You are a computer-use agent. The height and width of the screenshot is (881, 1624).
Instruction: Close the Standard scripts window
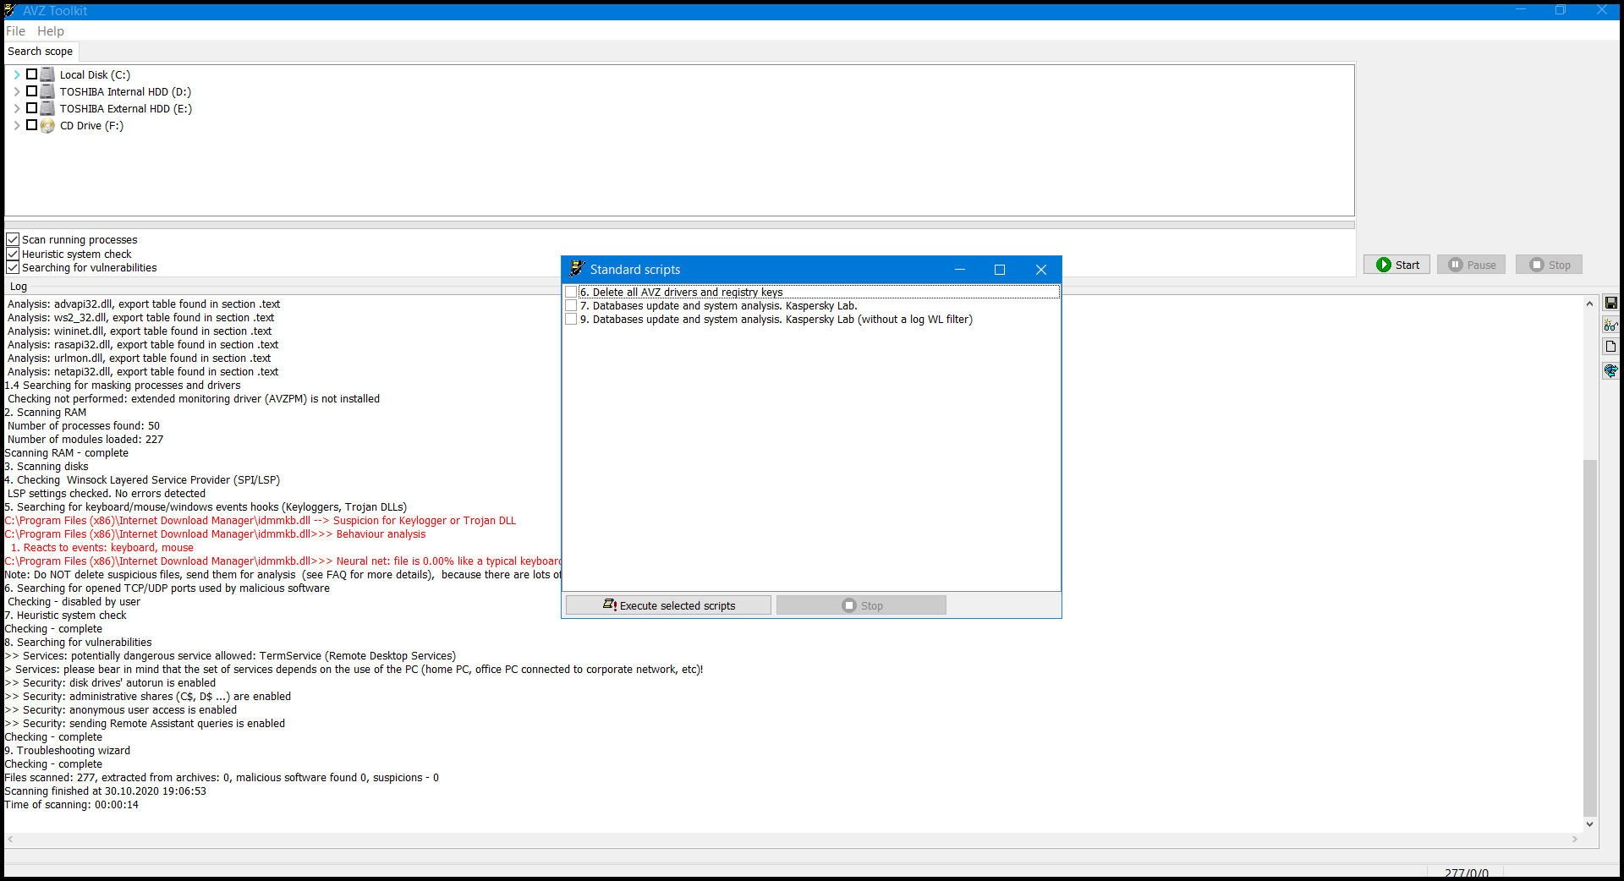tap(1041, 270)
